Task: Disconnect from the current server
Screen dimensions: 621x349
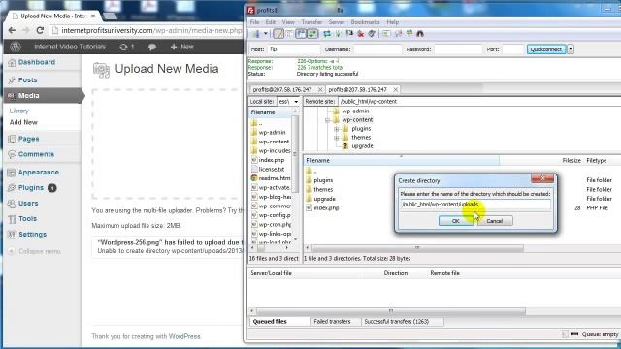Action: [x=360, y=34]
